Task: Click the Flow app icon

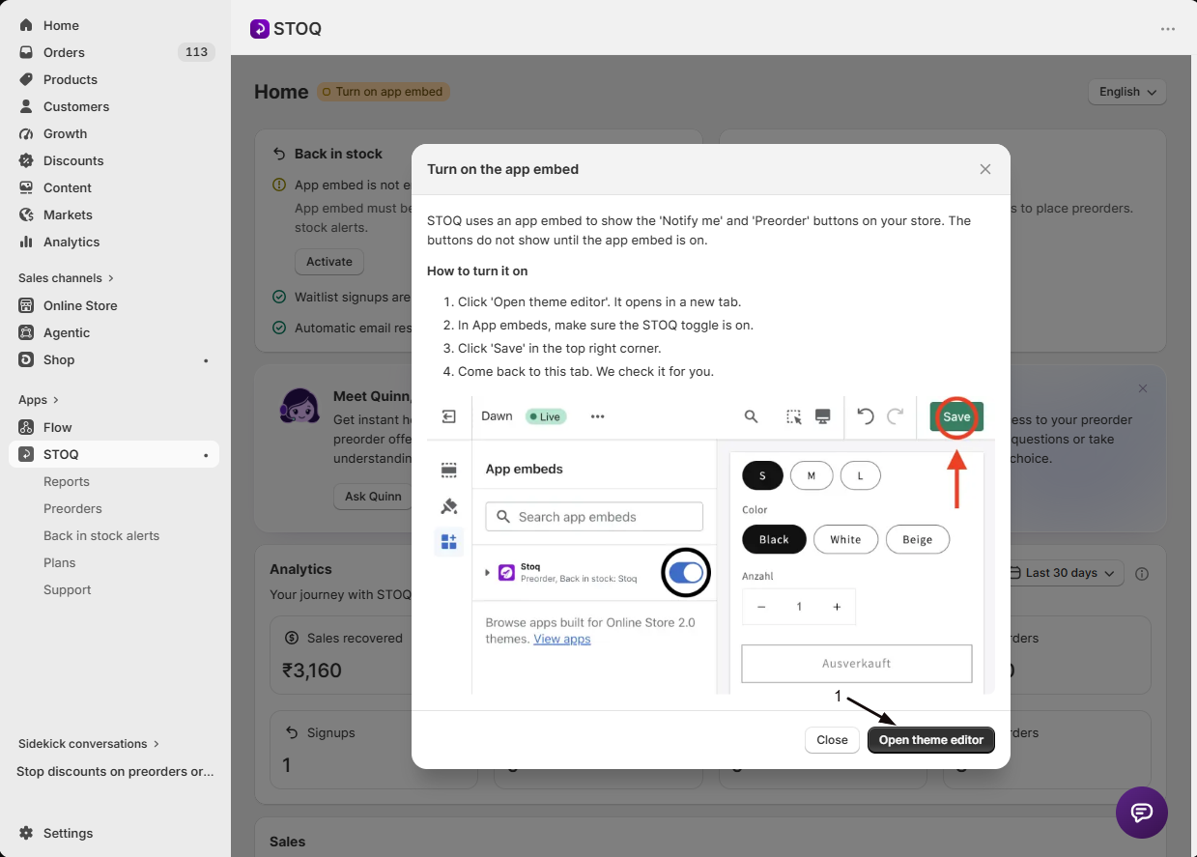Action: click(26, 427)
